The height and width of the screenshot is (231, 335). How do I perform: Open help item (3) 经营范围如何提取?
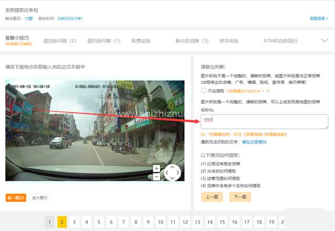[220, 178]
